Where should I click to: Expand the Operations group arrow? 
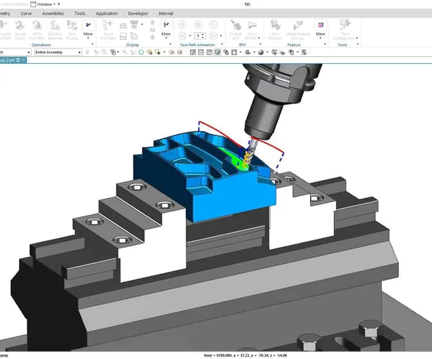click(x=92, y=44)
